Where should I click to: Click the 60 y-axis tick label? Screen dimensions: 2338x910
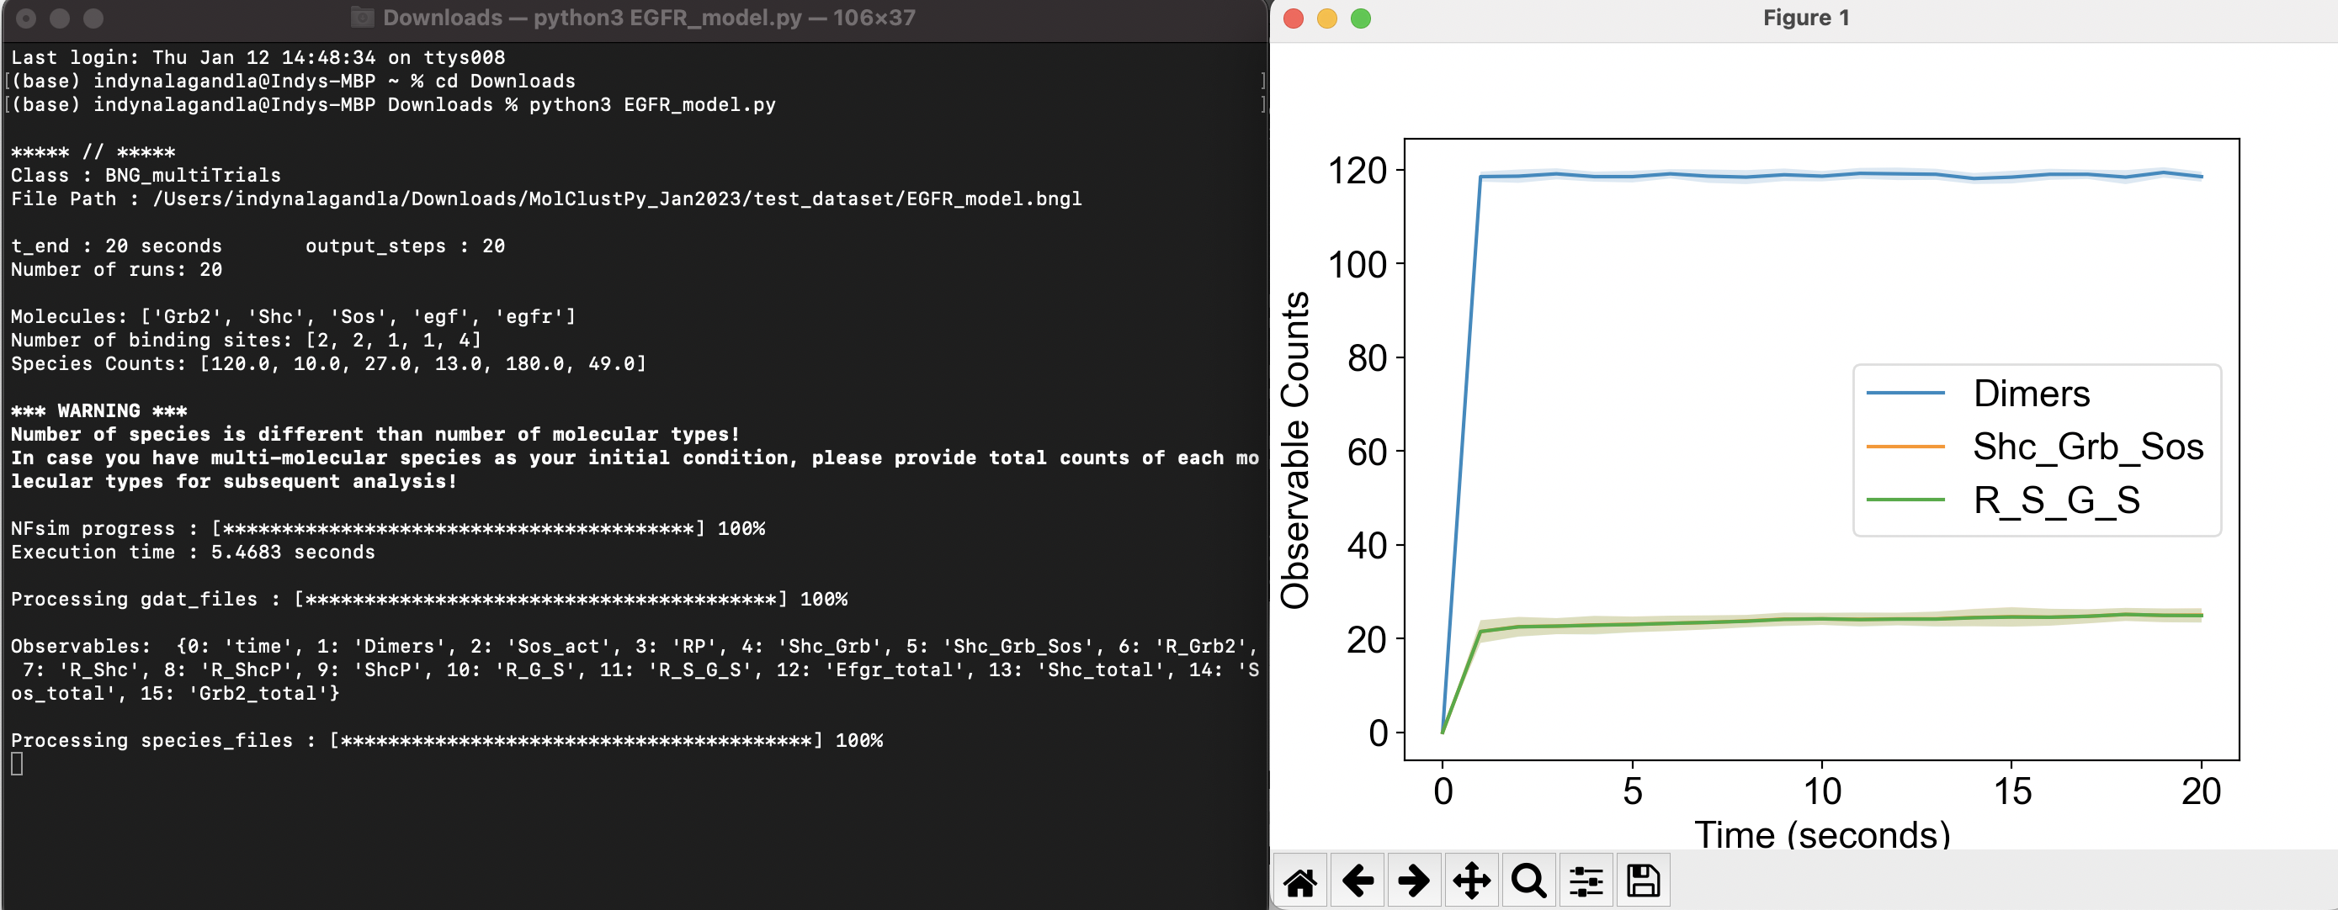tap(1367, 452)
